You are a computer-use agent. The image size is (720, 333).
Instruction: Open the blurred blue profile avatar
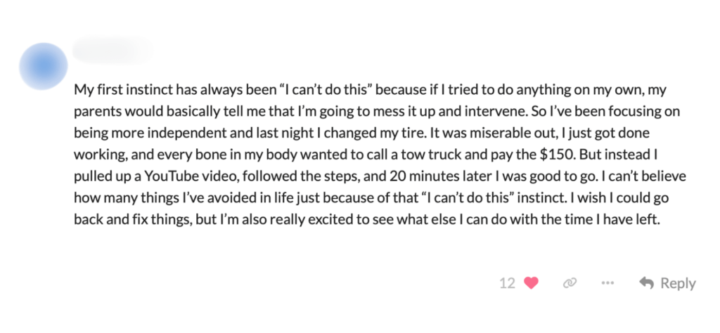tap(44, 67)
